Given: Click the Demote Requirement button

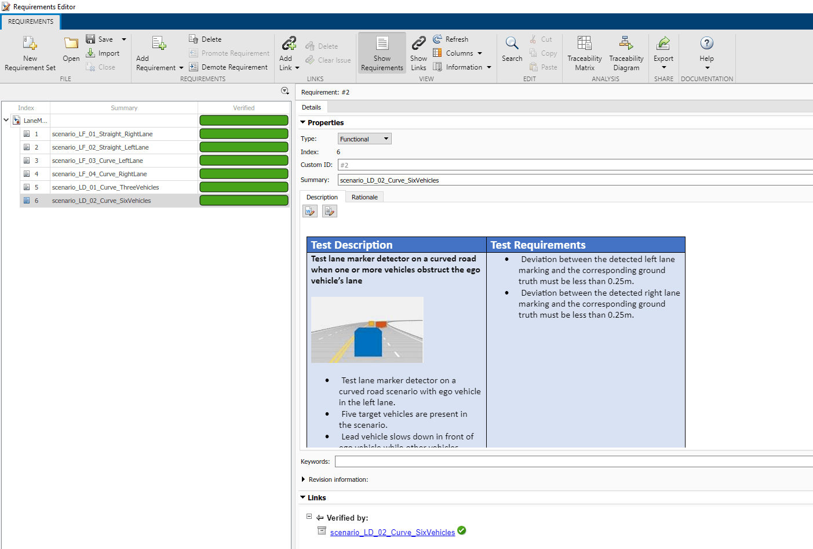Looking at the screenshot, I should [229, 67].
